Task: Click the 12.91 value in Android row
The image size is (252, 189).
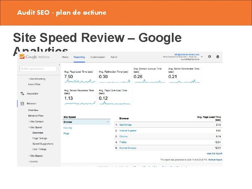Action: pyautogui.click(x=218, y=148)
